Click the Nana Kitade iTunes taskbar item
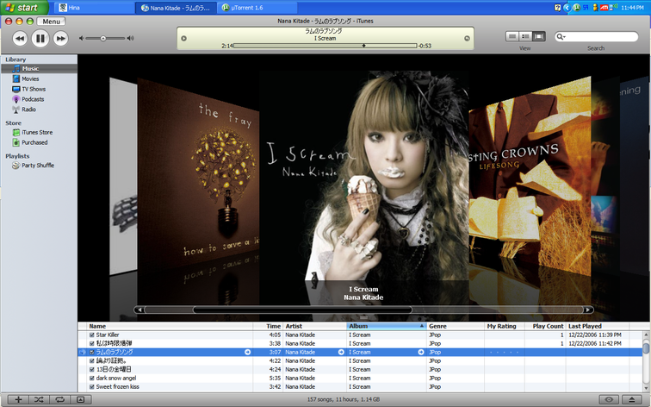This screenshot has width=651, height=407. pyautogui.click(x=177, y=8)
